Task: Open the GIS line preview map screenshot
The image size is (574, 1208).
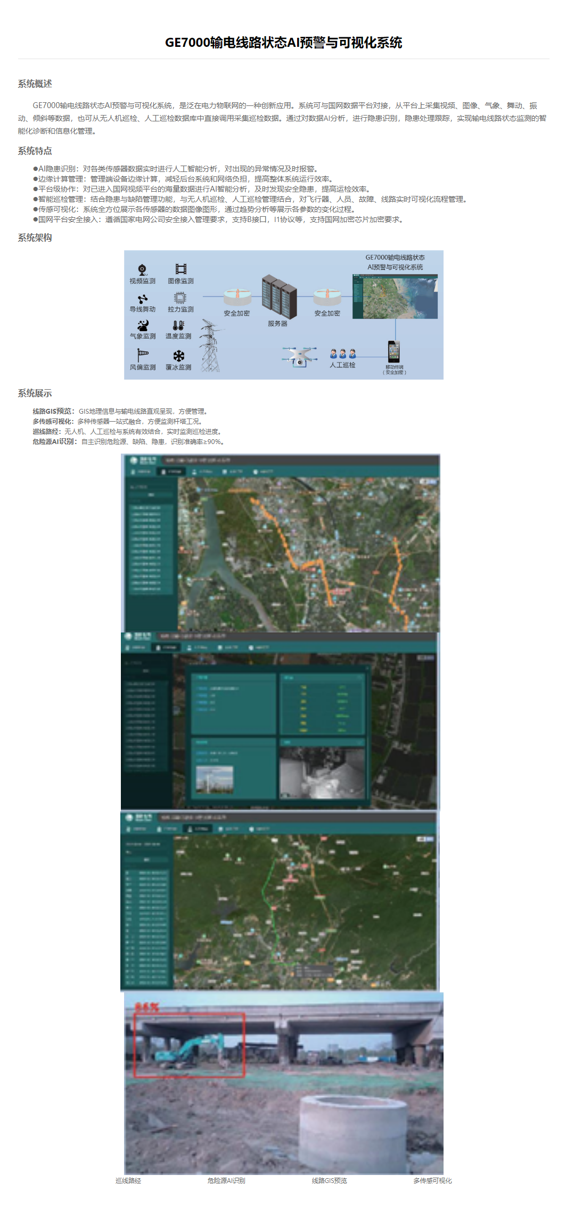Action: coord(281,543)
